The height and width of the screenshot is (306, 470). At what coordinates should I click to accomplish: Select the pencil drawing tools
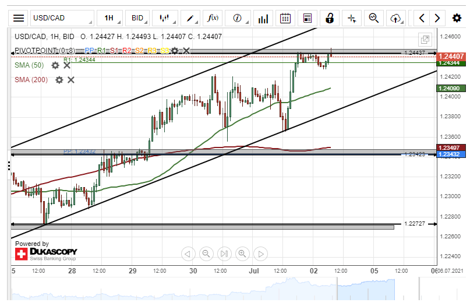(x=190, y=18)
